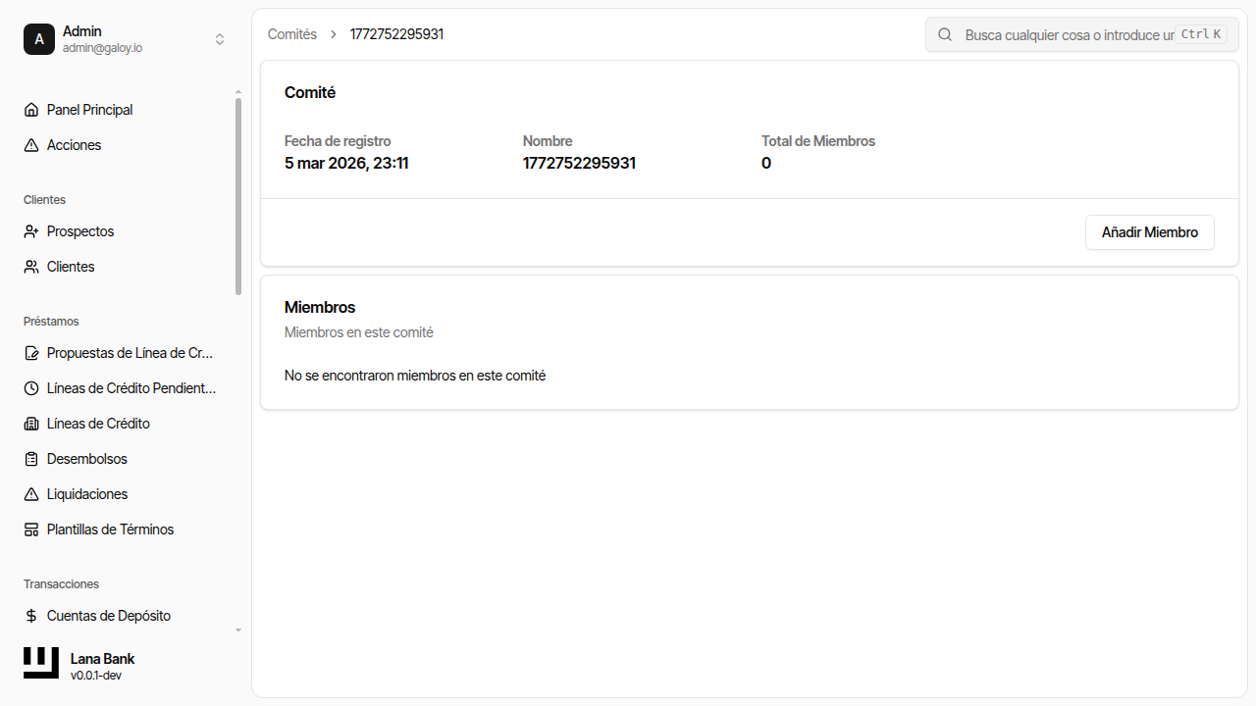Viewport: 1256px width, 706px height.
Task: Click the Plantillas de Términos layout icon
Action: [x=31, y=529]
